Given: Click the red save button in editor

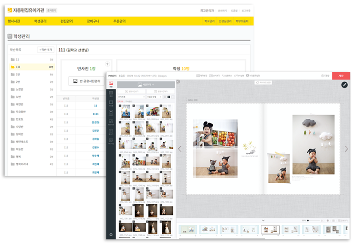Looking at the screenshot, I should coord(341,76).
